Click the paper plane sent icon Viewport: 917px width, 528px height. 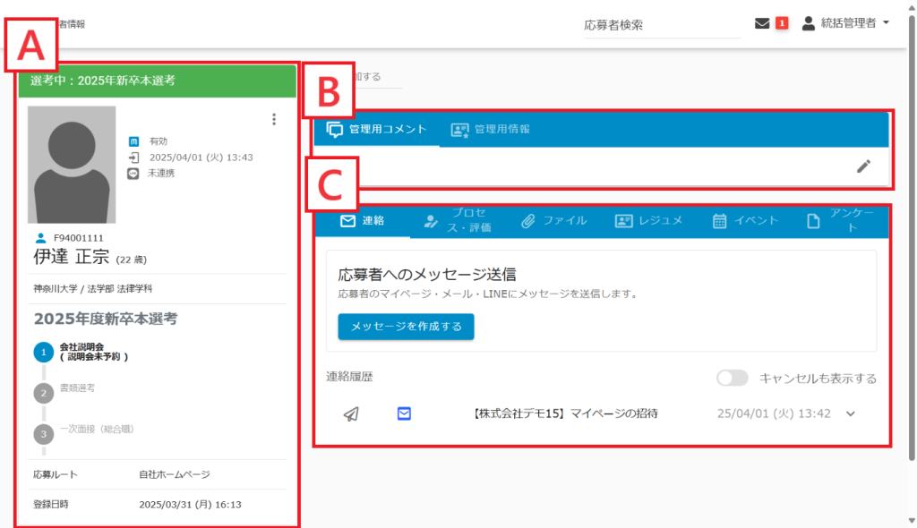click(352, 413)
